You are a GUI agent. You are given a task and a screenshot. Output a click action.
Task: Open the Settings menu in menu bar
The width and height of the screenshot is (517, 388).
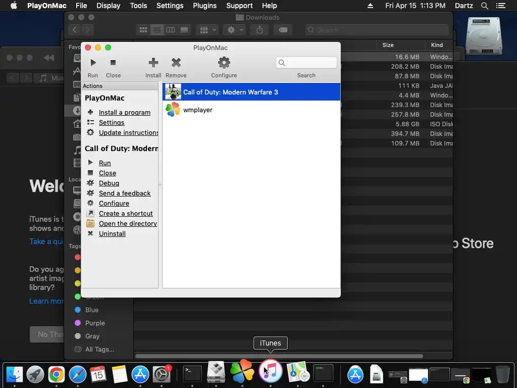[170, 6]
